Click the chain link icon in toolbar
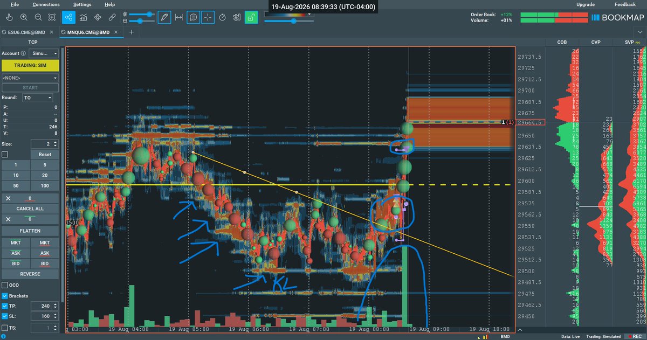The image size is (647, 340). pos(112,17)
